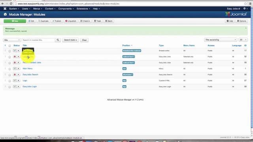Click the magnifier search button
This screenshot has width=253, height=142.
pyautogui.click(x=58, y=40)
